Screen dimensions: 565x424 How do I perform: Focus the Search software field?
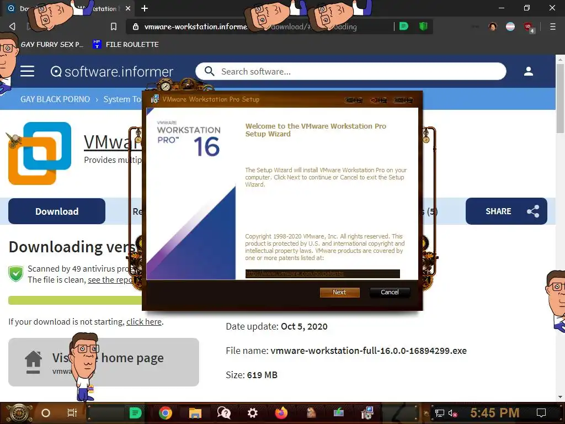pyautogui.click(x=350, y=71)
